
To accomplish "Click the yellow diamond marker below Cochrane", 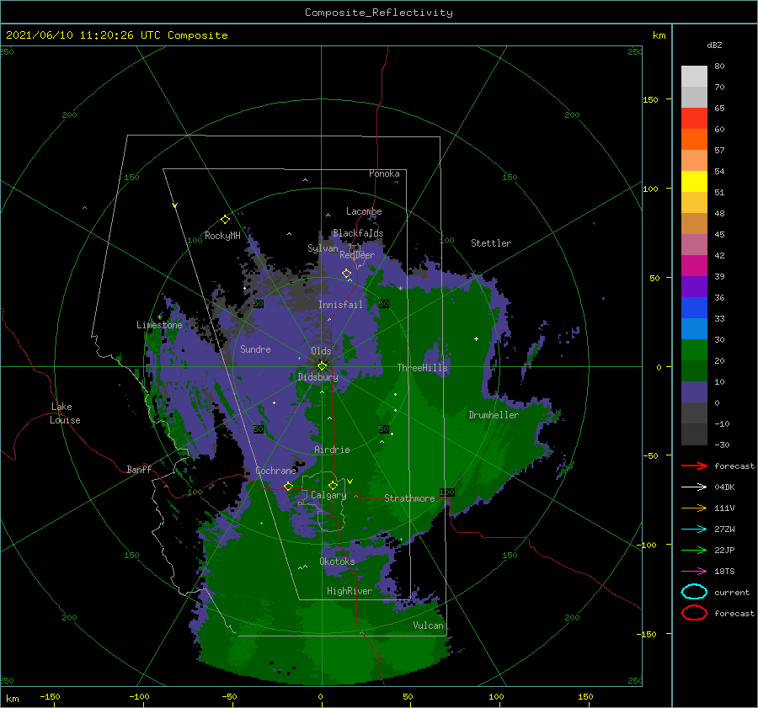I will pos(289,486).
